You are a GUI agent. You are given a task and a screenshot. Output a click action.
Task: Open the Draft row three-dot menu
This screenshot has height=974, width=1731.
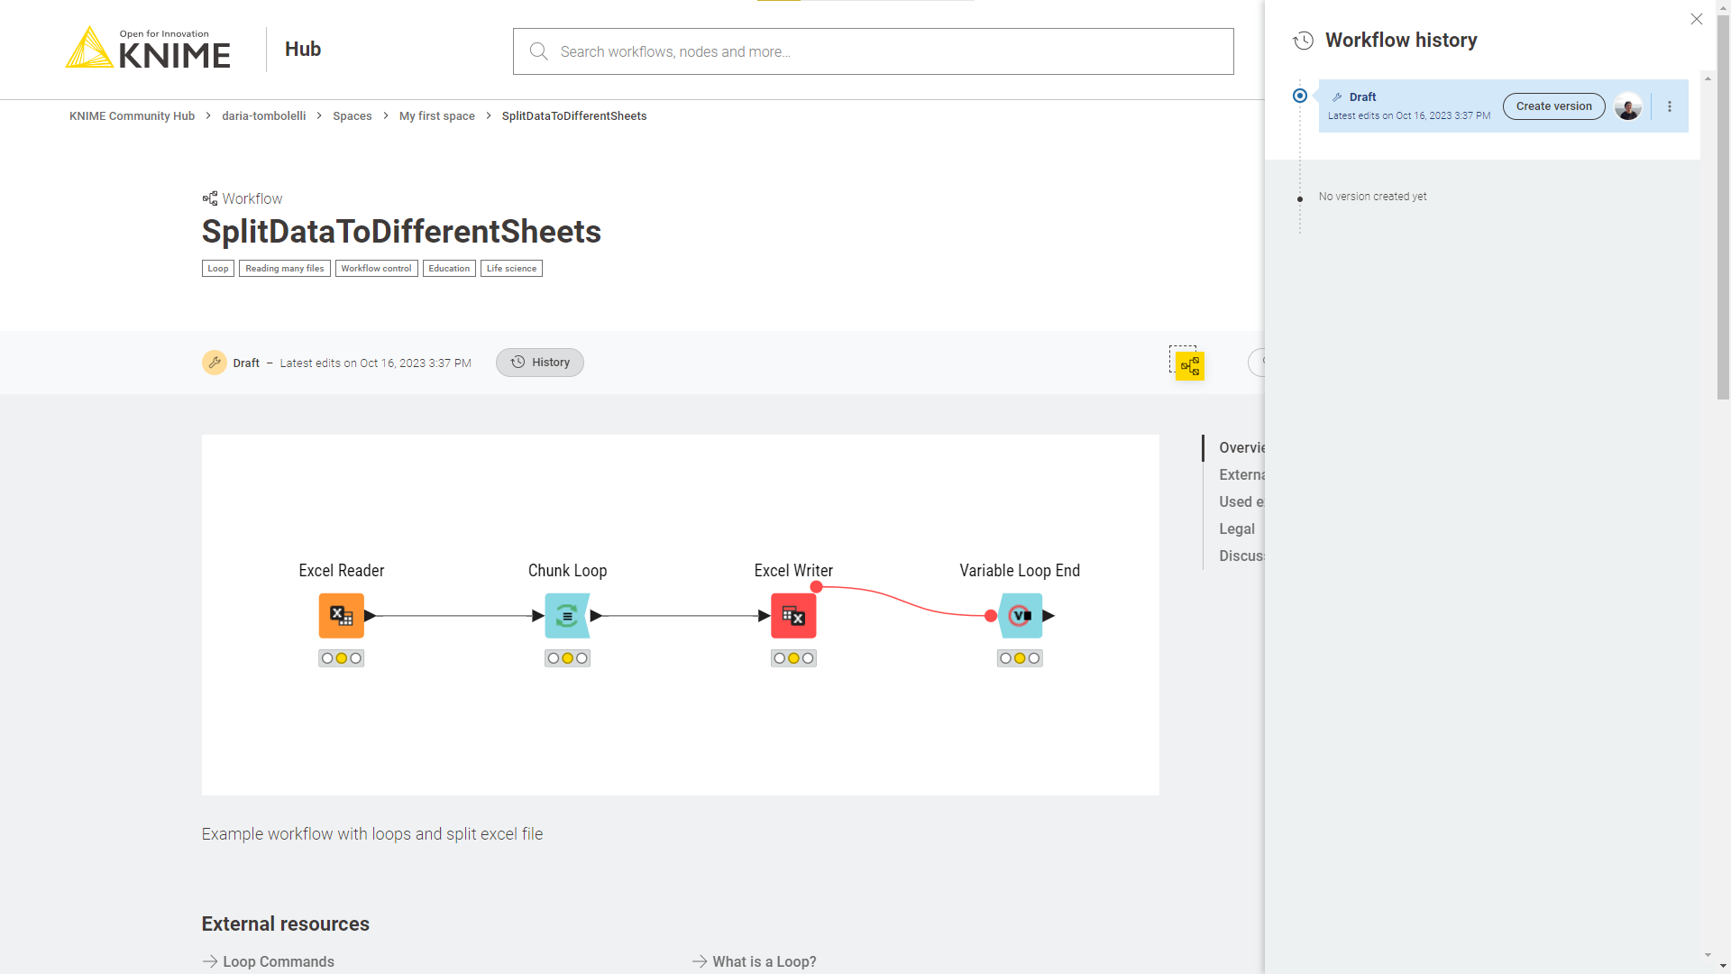coord(1670,106)
